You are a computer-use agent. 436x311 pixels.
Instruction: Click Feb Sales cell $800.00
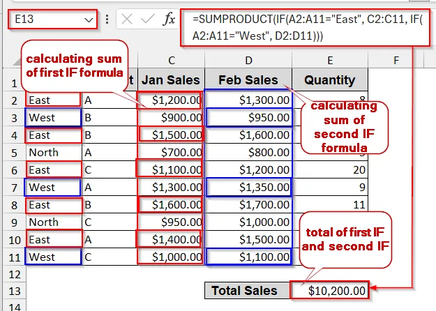(x=248, y=152)
